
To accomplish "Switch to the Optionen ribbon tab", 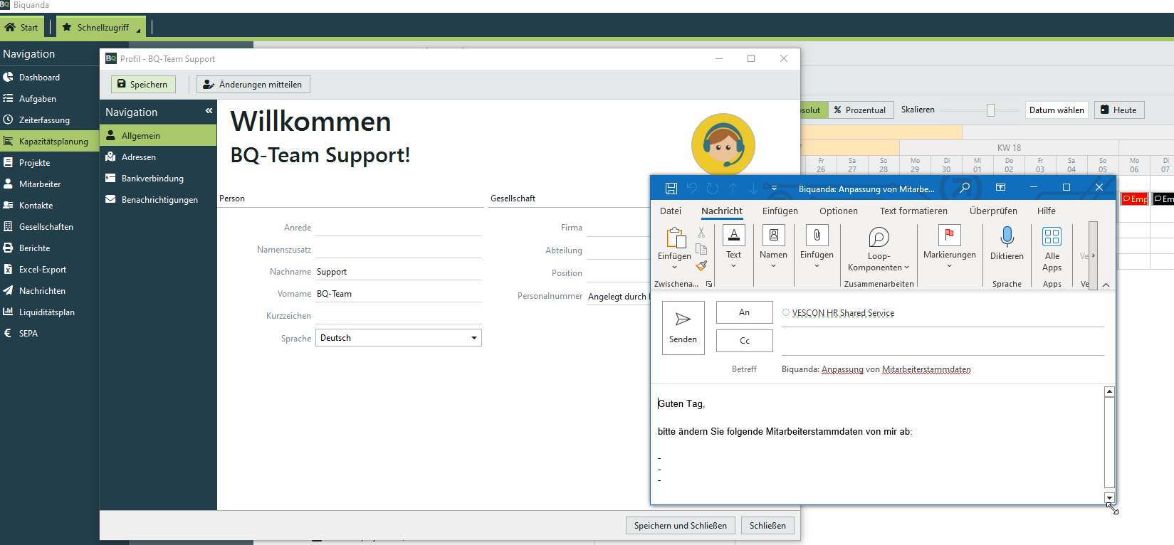I will coord(838,211).
